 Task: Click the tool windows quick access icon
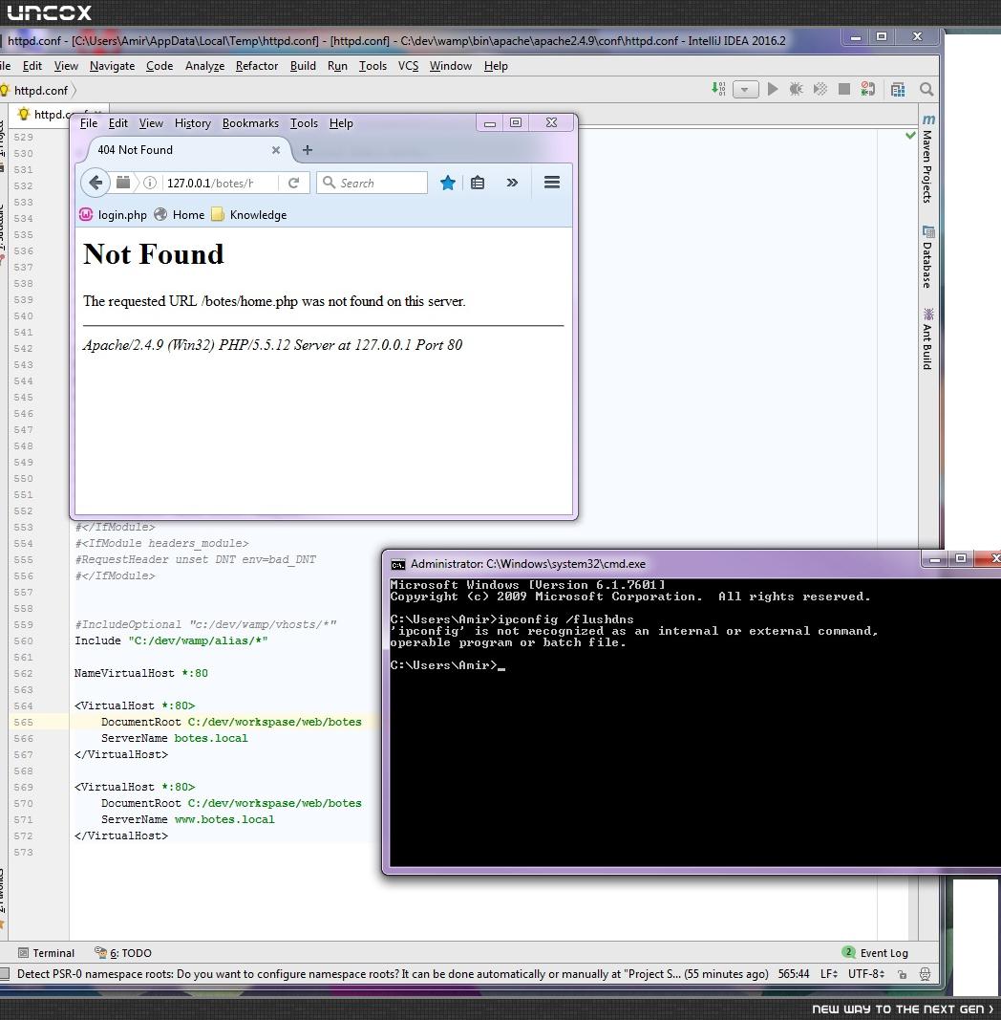pyautogui.click(x=4, y=974)
